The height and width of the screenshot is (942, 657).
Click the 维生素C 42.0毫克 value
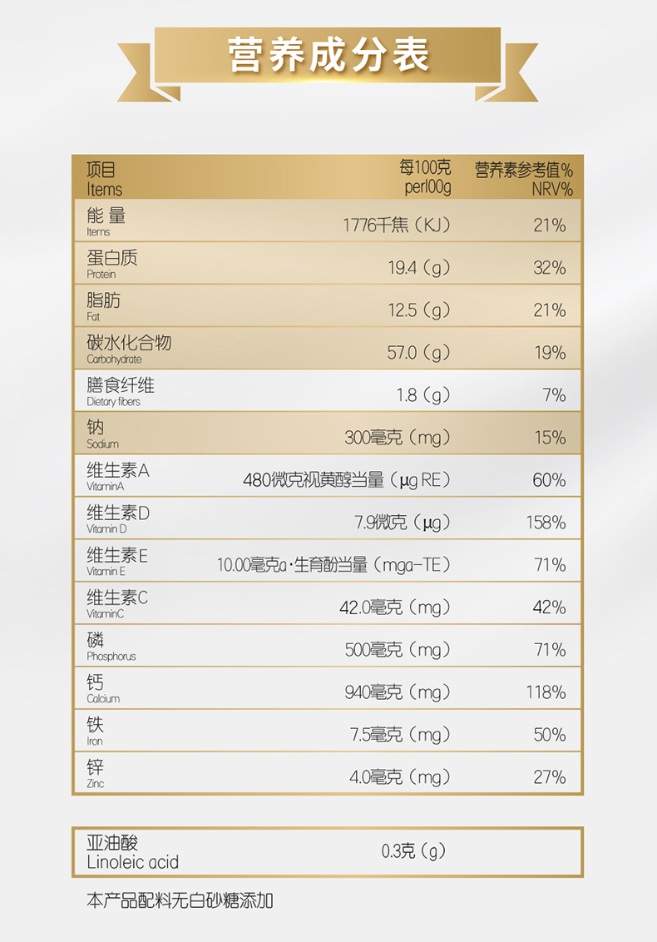pyautogui.click(x=394, y=607)
